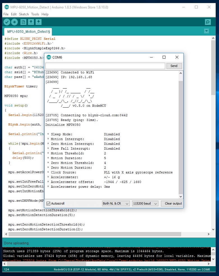Click the Arduino logo in main title bar
Viewport: 219px width, 276px height.
6,7
